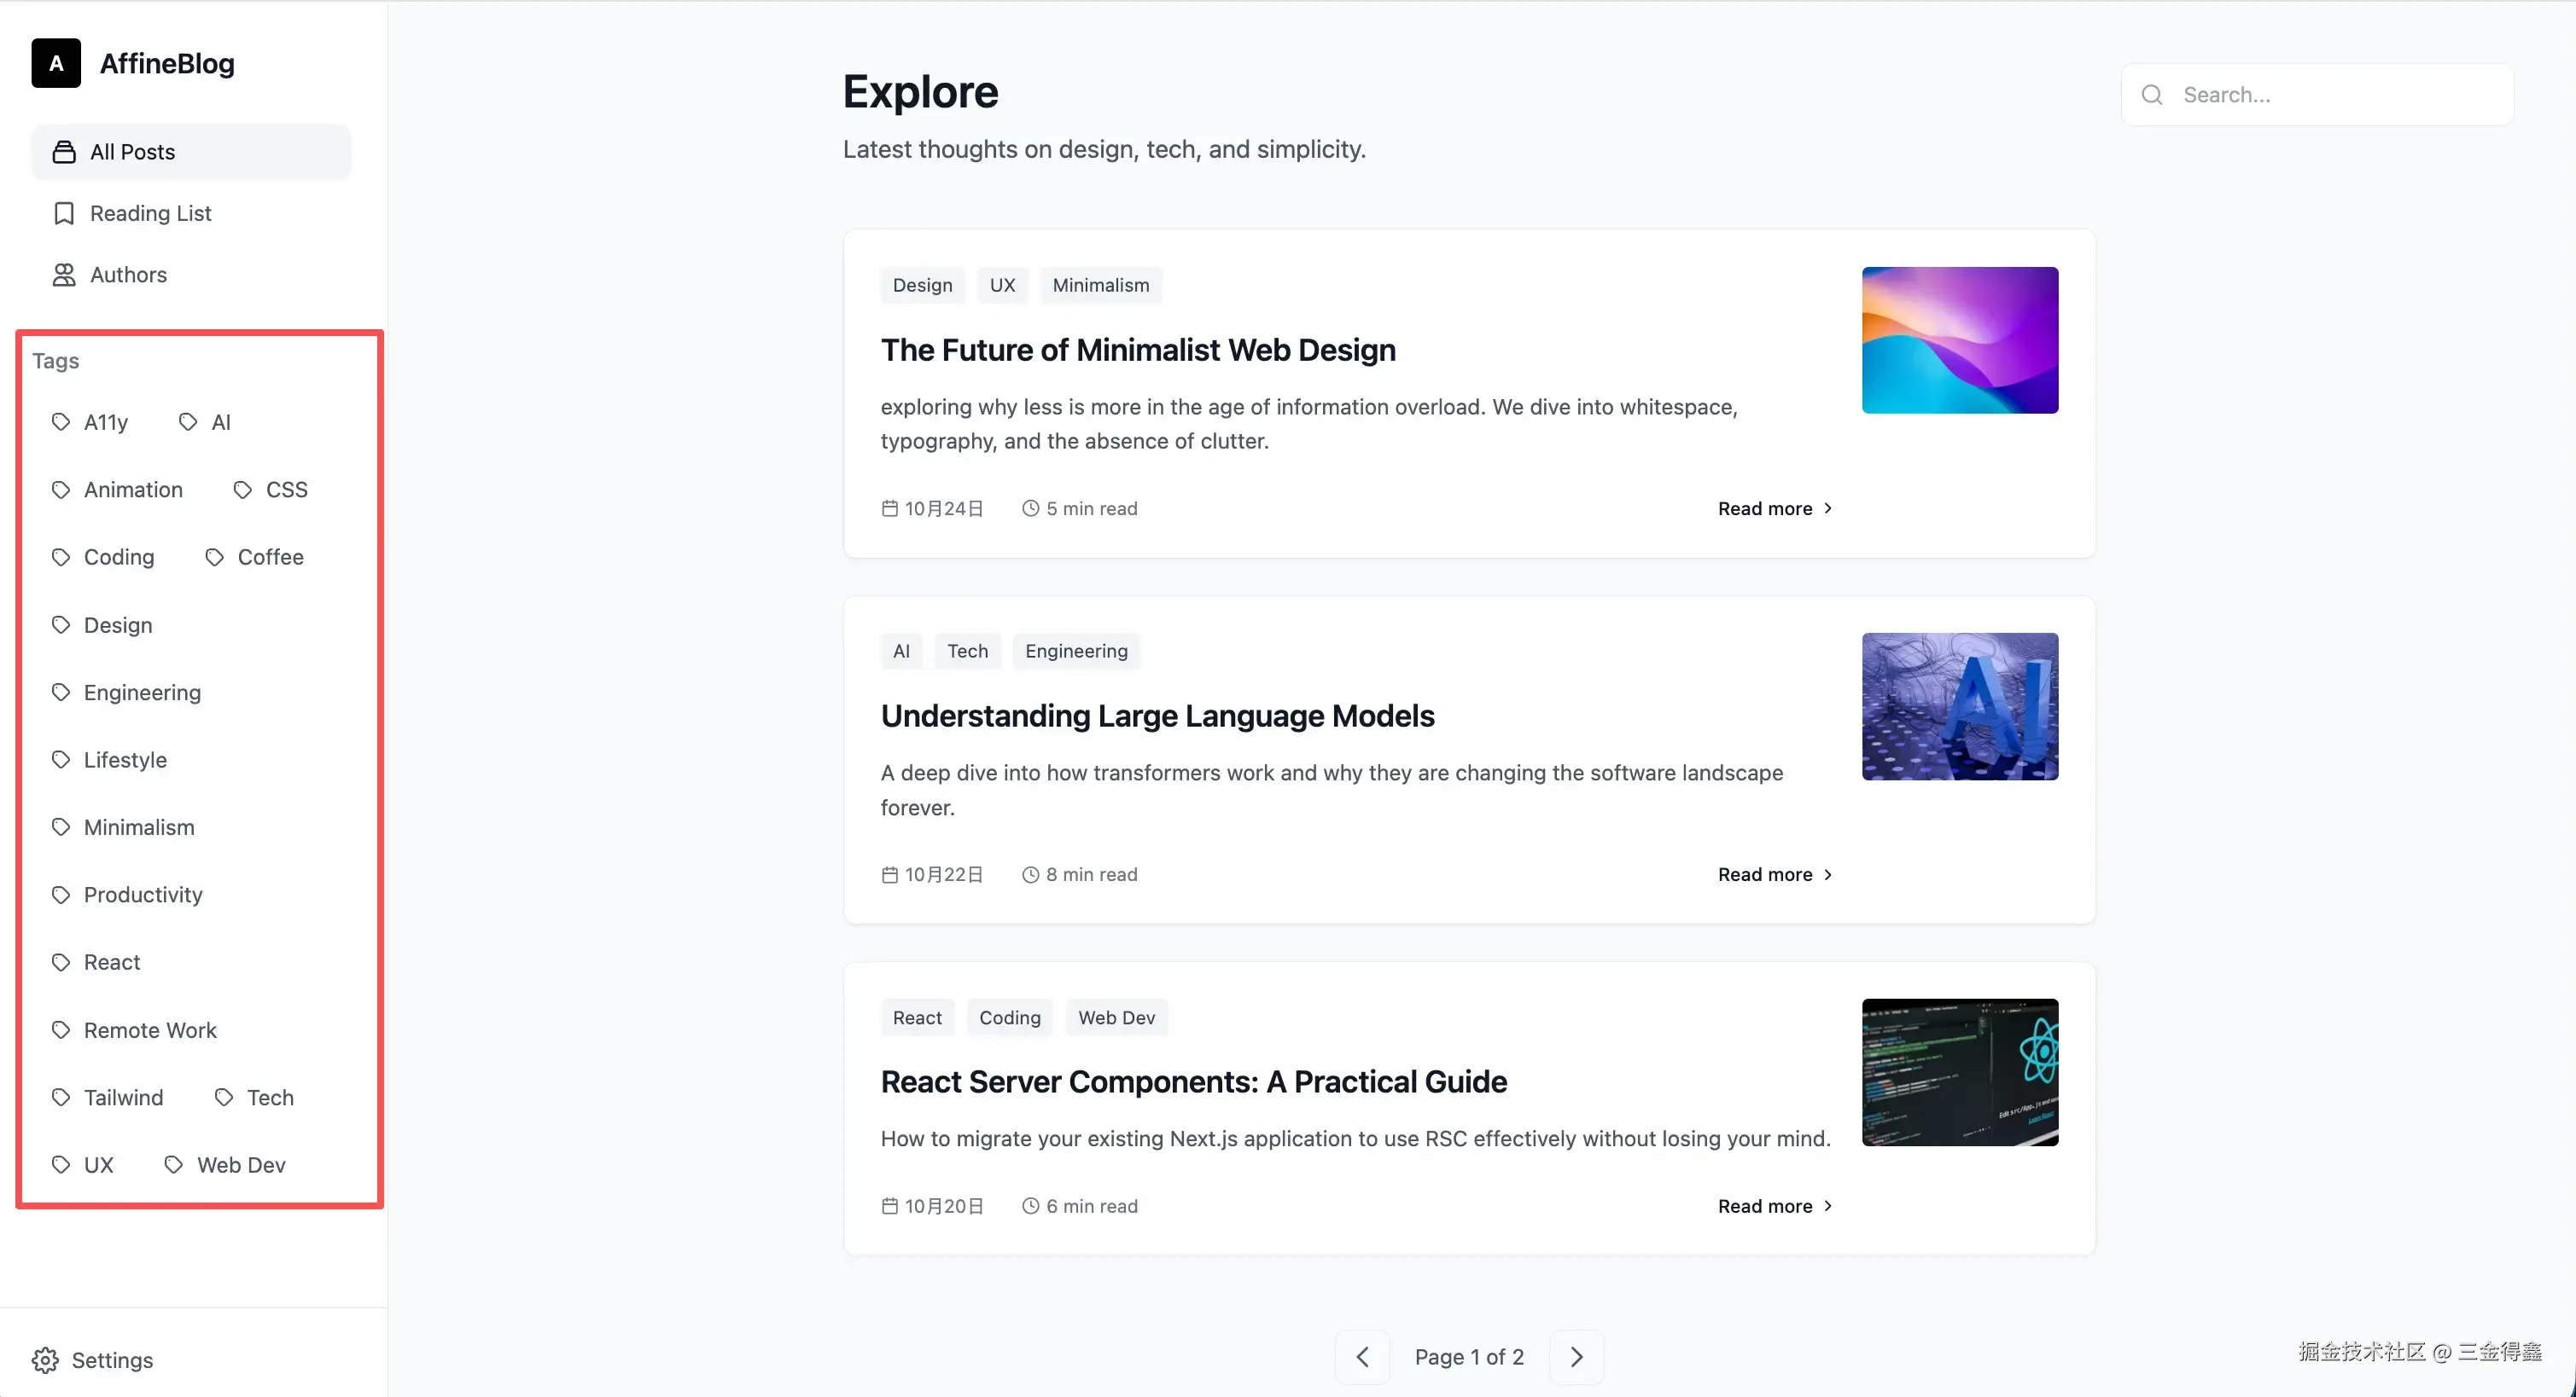
Task: Open the React Server Components post title
Action: click(1193, 1081)
